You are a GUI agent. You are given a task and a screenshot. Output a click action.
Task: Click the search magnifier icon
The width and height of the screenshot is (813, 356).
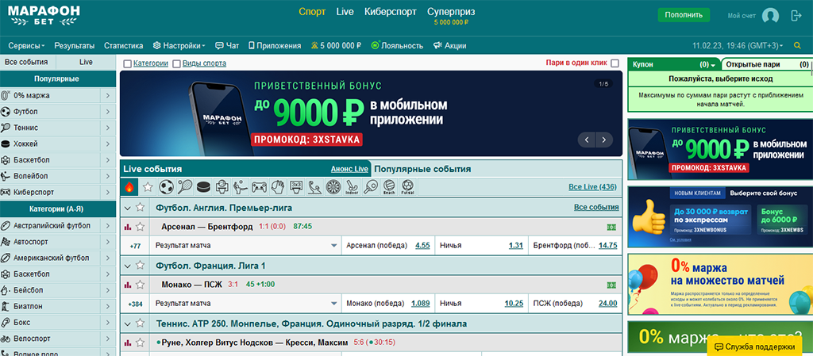pos(797,45)
